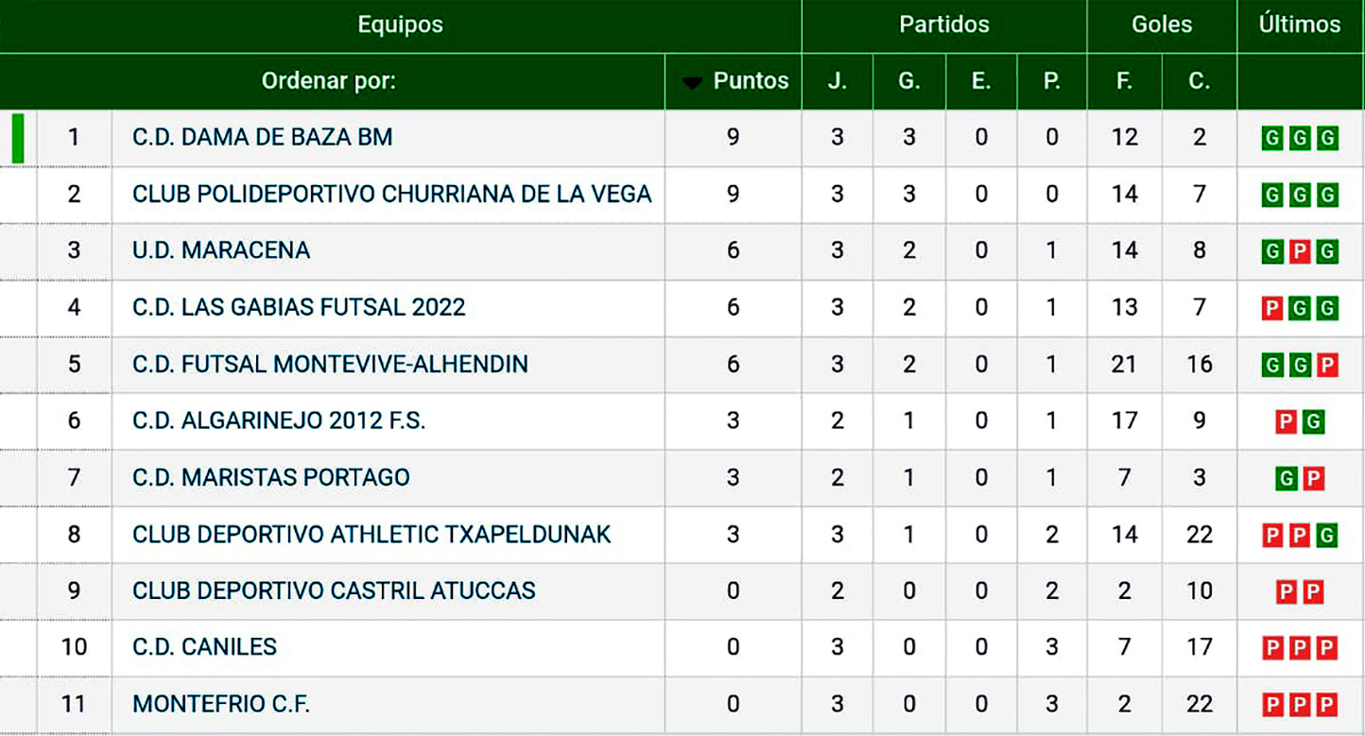Click green position marker beside rank 1
The width and height of the screenshot is (1365, 736).
coord(18,138)
